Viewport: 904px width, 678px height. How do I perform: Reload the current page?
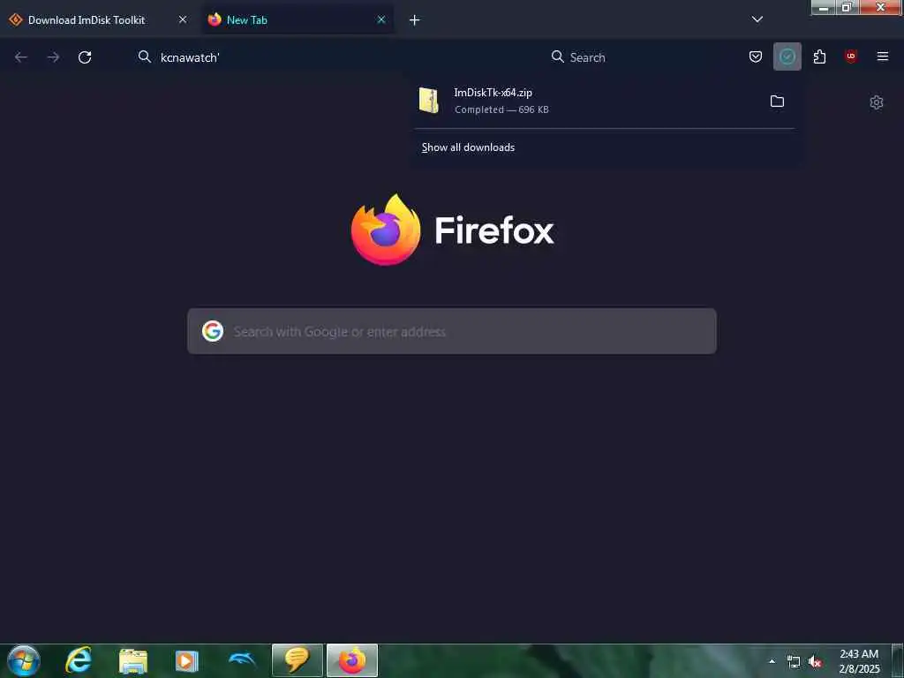coord(85,57)
